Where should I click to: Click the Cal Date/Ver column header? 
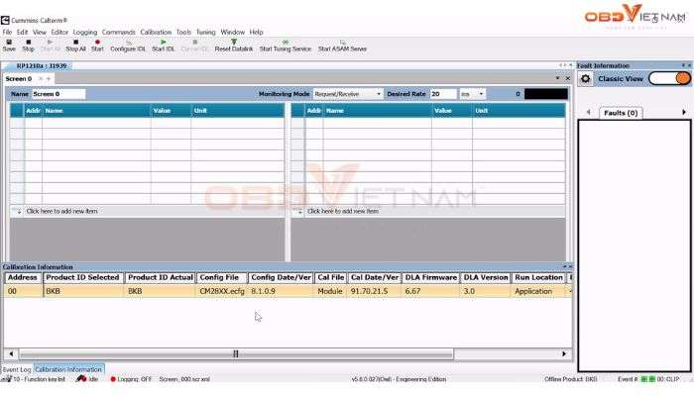(x=375, y=277)
